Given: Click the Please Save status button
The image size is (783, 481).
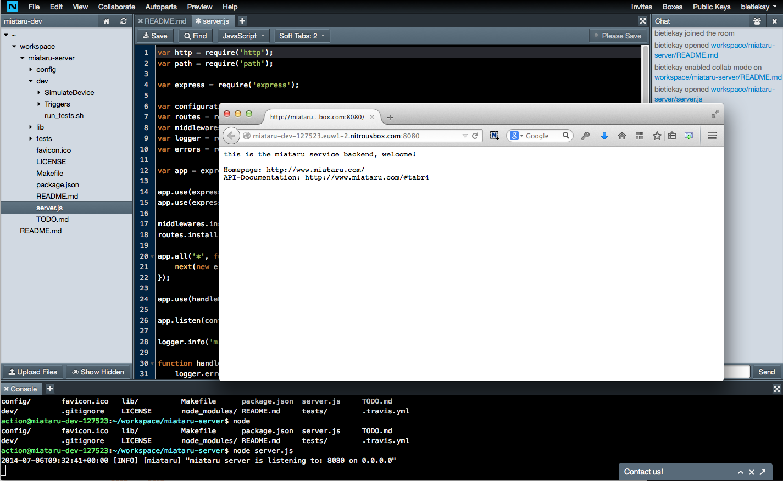Looking at the screenshot, I should pyautogui.click(x=618, y=36).
